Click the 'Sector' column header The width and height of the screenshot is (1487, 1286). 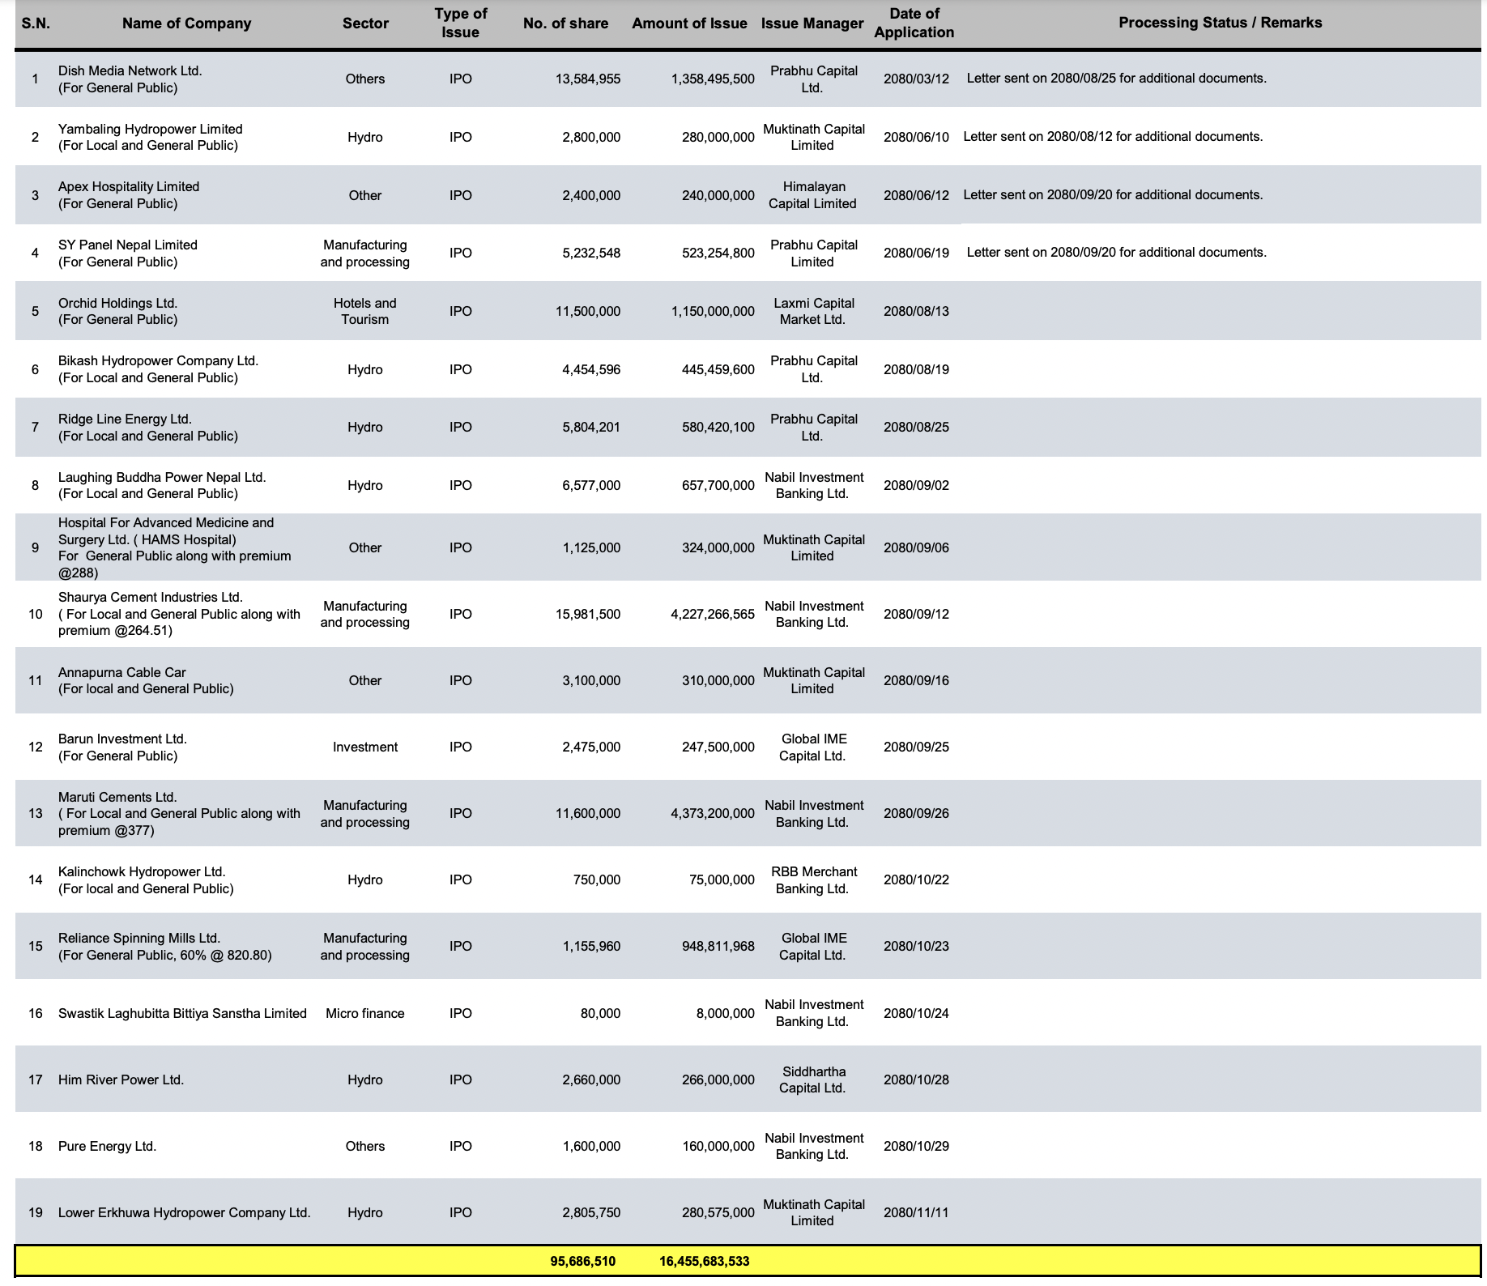pos(365,23)
